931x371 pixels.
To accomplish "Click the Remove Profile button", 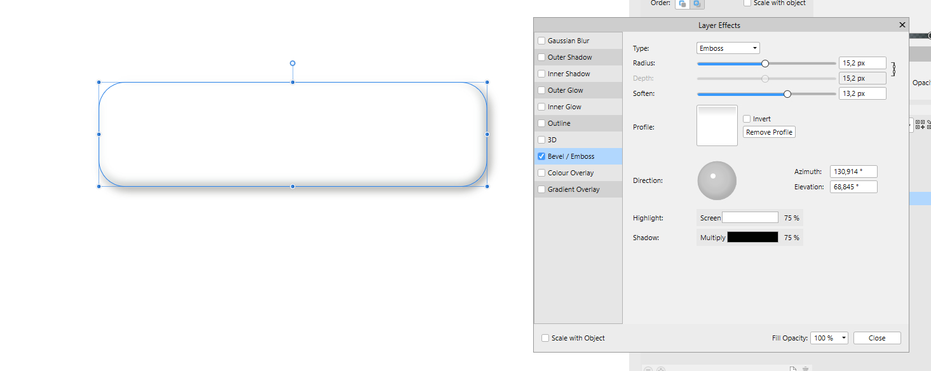I will click(x=769, y=132).
